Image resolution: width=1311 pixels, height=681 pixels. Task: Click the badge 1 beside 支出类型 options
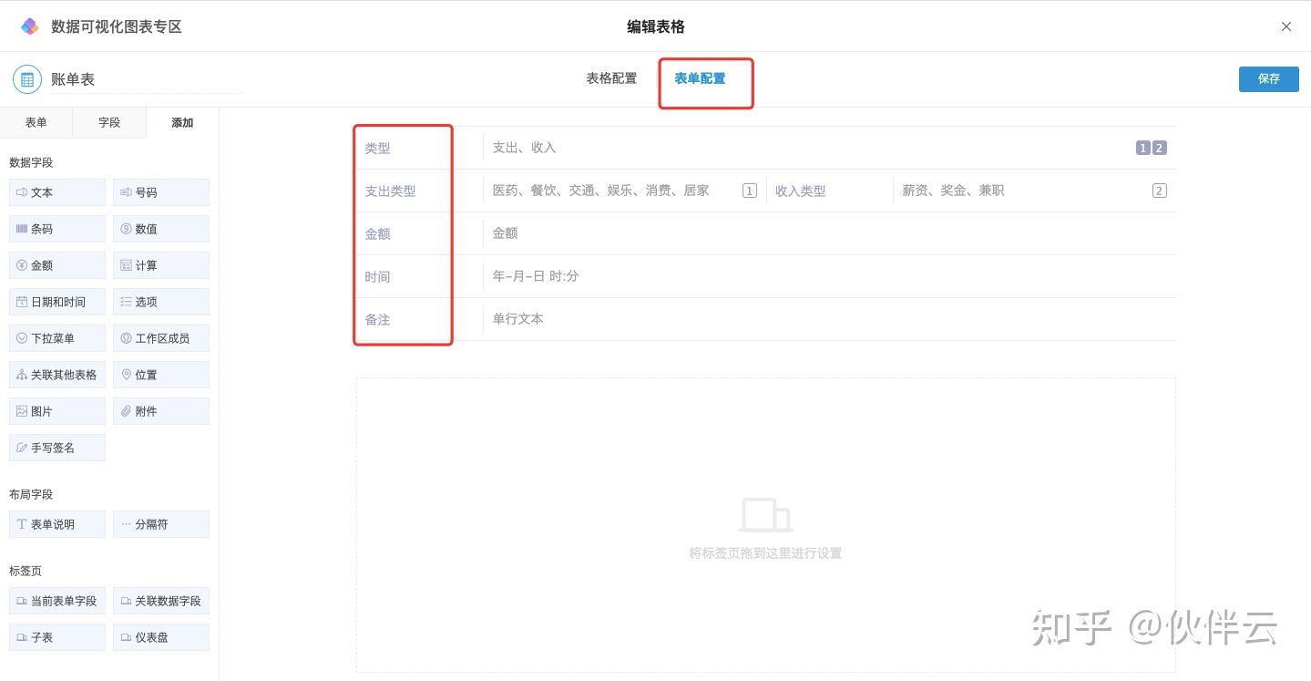(x=750, y=191)
